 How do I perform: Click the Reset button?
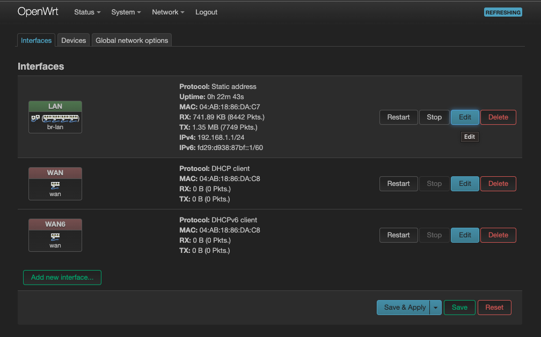coord(494,308)
